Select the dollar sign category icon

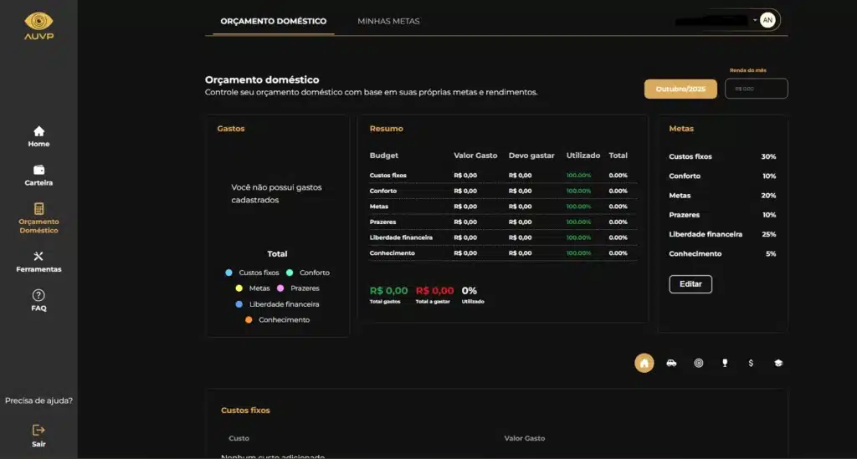tap(752, 363)
